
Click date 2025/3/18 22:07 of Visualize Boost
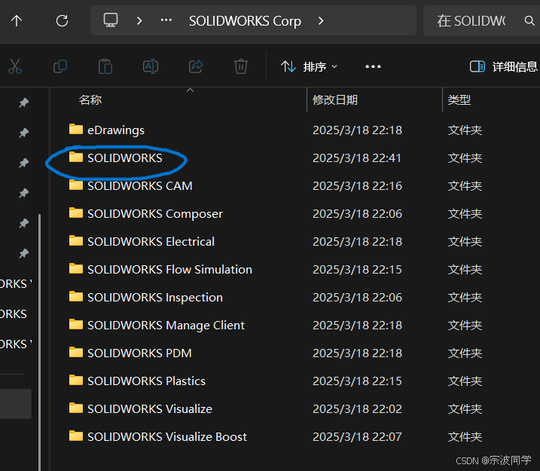(x=357, y=437)
